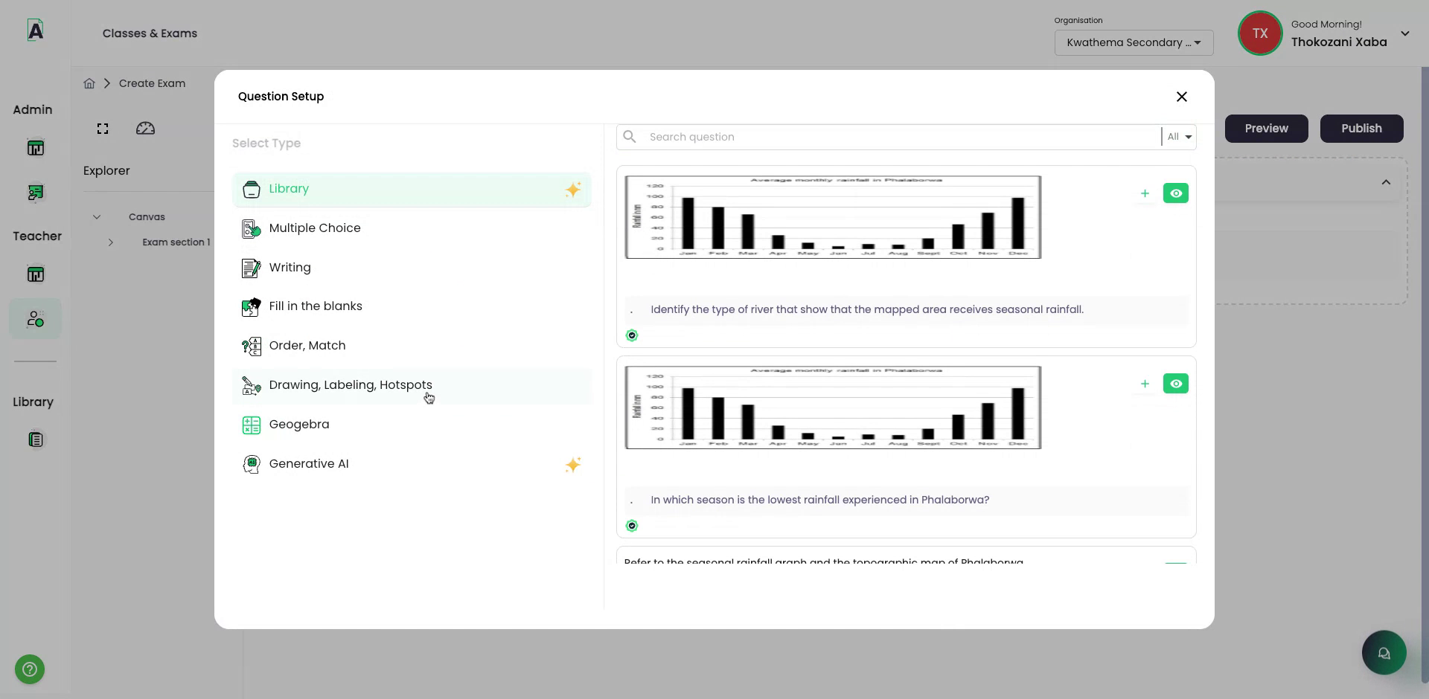This screenshot has height=699, width=1429.
Task: Add the lowest rainfall season question
Action: point(1145,384)
